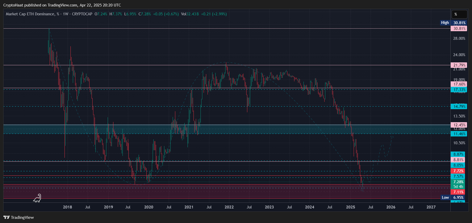472x223 pixels.
Task: Click the 2021 label on the time axis
Action: (189, 207)
